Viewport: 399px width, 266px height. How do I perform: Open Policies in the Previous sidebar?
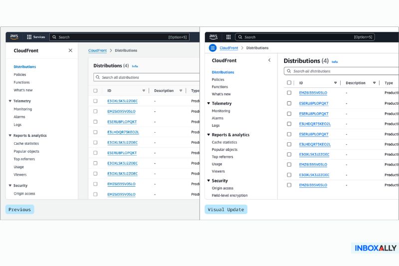[x=20, y=74]
